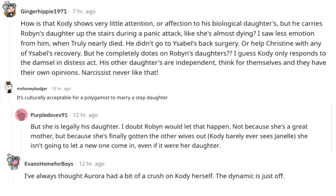Click the "7 hr. ago" timestamp

coord(84,11)
